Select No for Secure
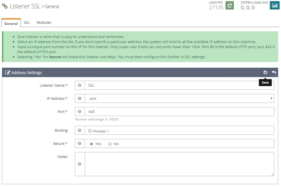 coord(110,144)
